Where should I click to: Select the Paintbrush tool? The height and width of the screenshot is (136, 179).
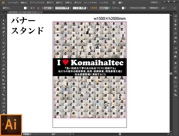(4, 46)
